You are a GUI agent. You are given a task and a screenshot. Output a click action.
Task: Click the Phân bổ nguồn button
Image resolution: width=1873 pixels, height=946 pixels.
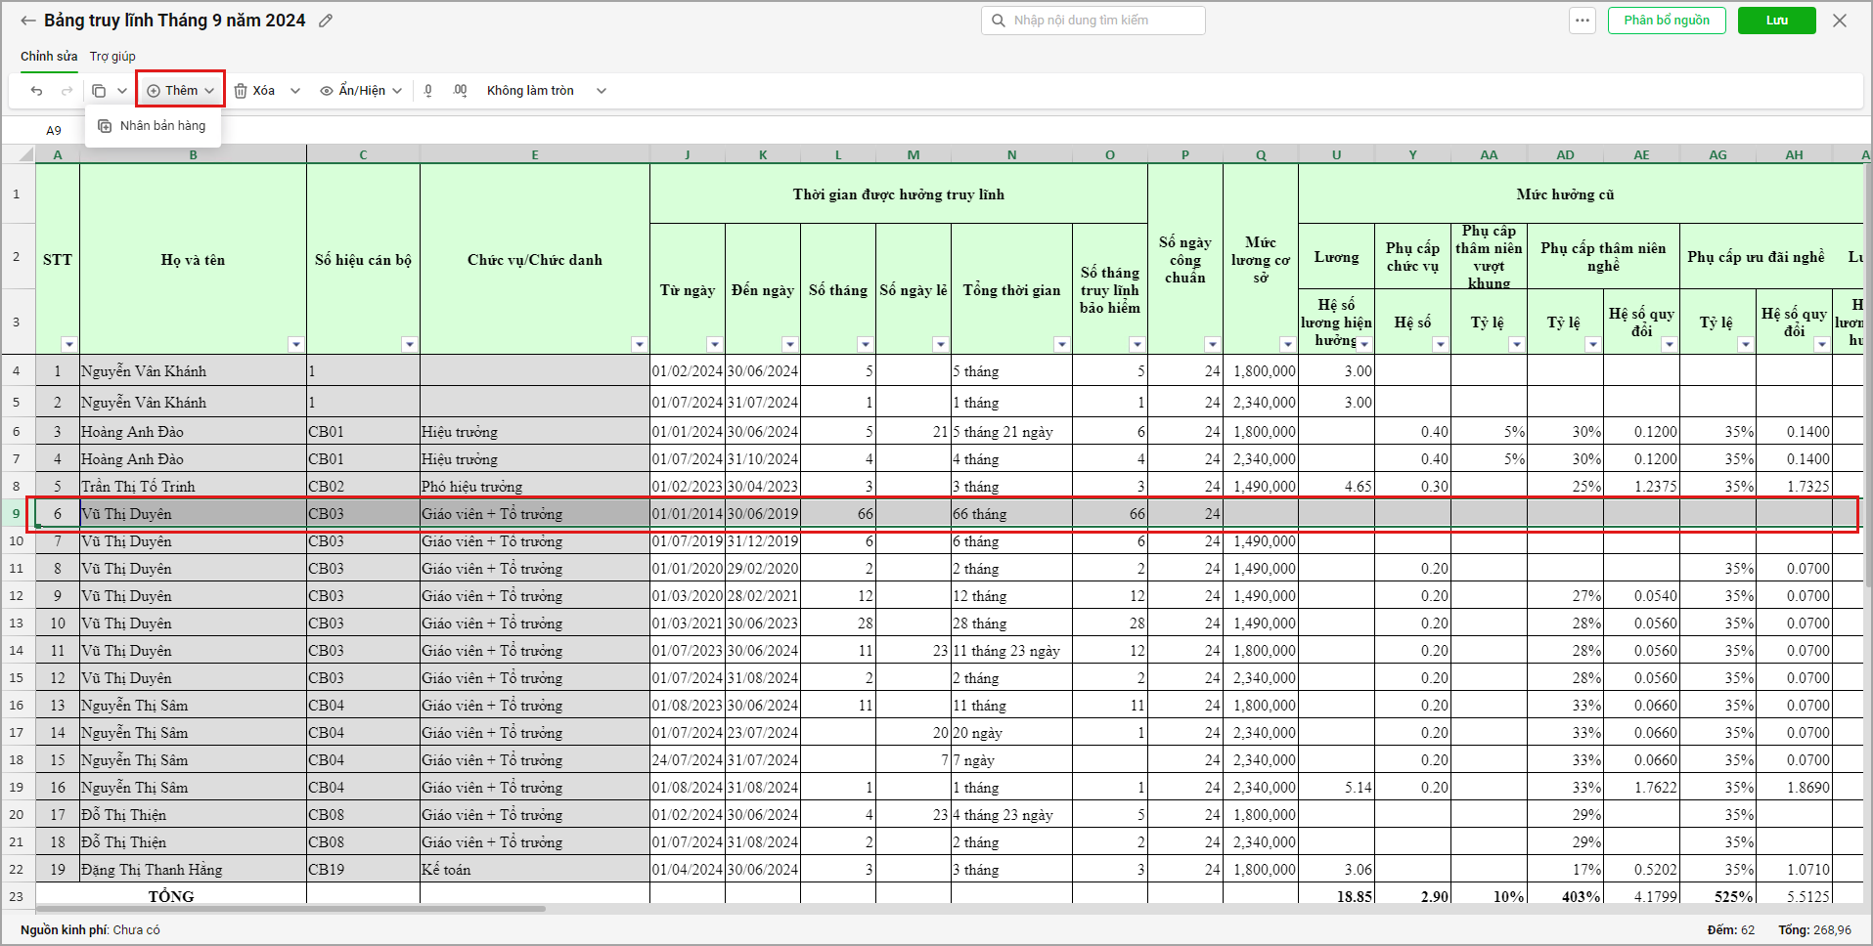(x=1666, y=21)
